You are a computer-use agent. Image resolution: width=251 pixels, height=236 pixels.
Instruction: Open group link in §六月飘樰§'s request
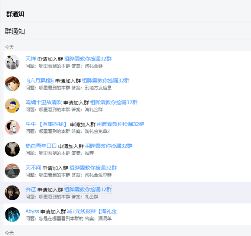click(x=106, y=81)
